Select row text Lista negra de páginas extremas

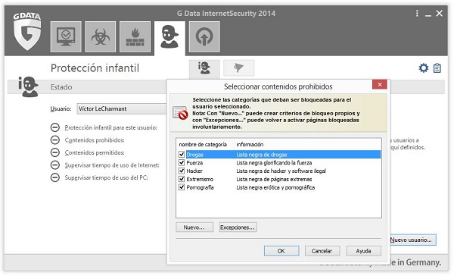[274, 179]
